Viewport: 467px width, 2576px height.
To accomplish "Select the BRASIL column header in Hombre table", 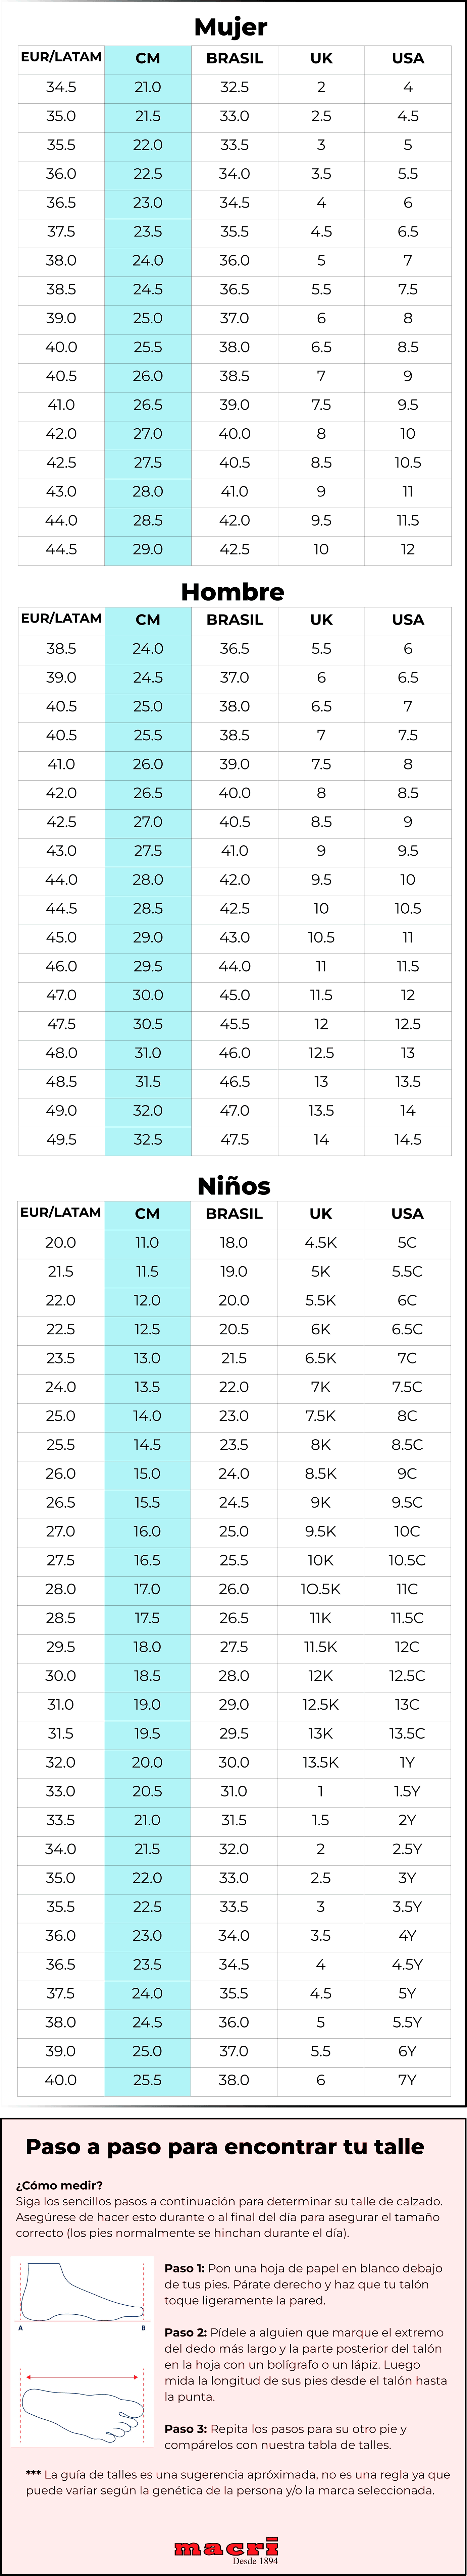I will coord(234,620).
